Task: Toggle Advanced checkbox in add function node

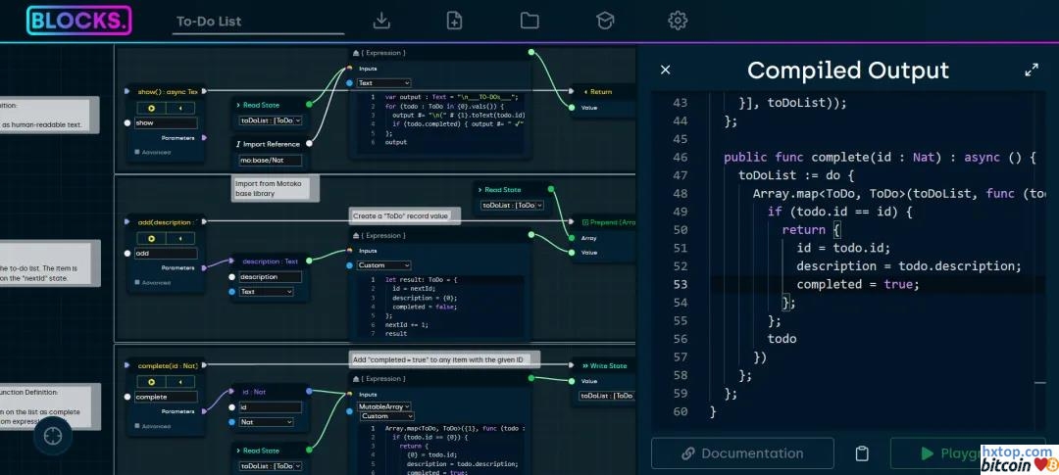Action: (136, 282)
